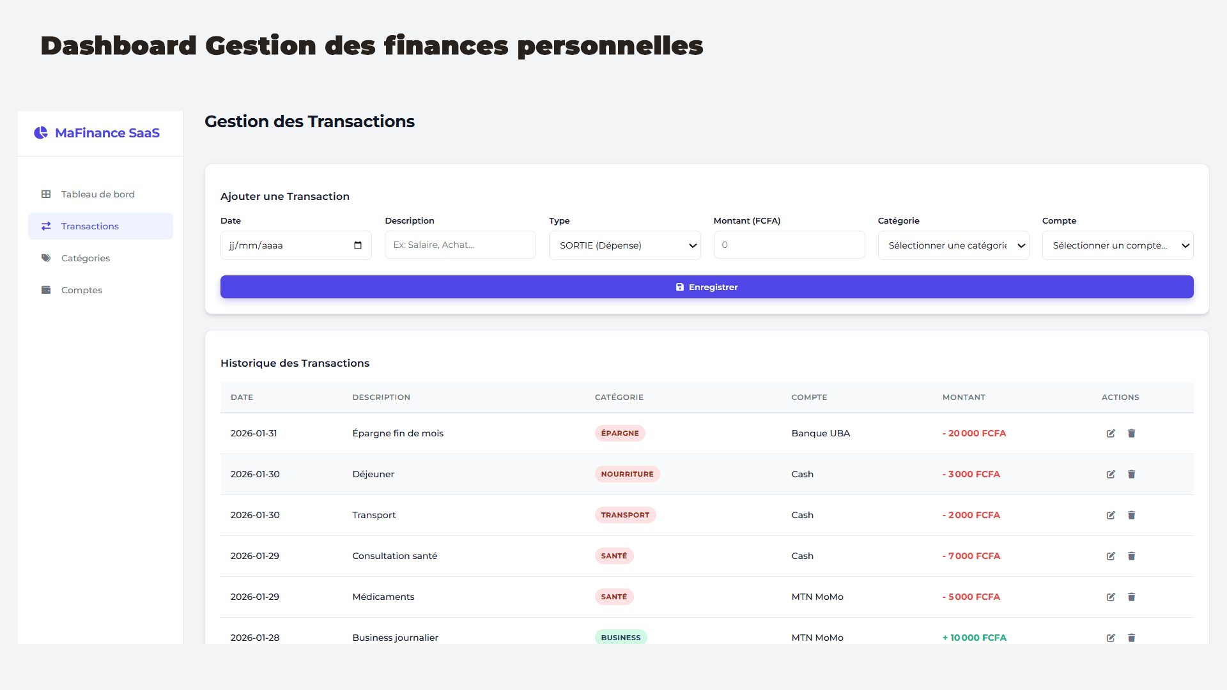Open the Type dropdown showing SORTIE (Dépense)
This screenshot has width=1227, height=690.
pos(624,245)
